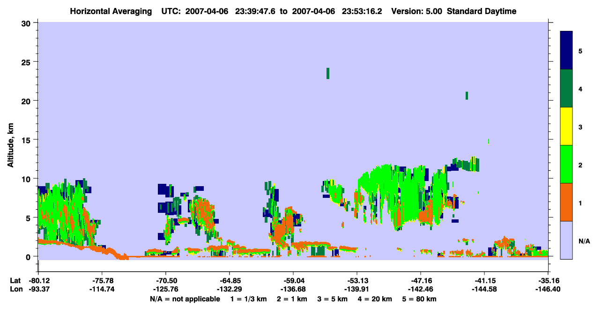Click longitude value -114.74
609x312 pixels.
pos(102,290)
